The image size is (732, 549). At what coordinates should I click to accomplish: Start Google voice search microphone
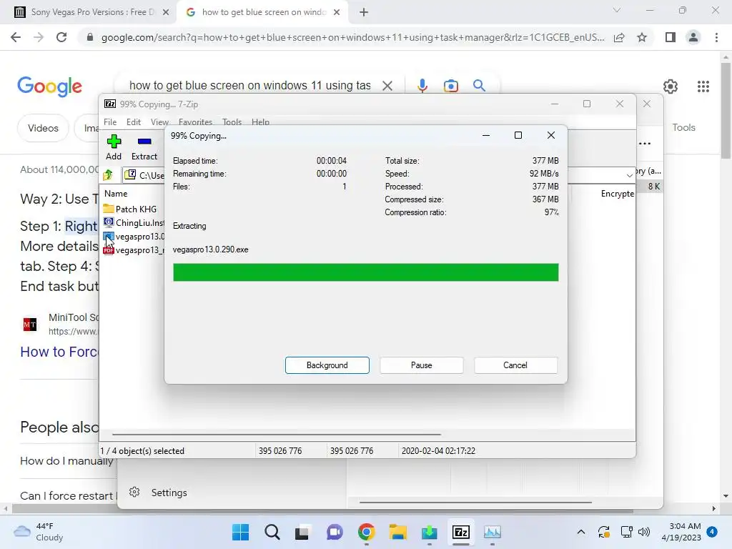[x=422, y=86]
